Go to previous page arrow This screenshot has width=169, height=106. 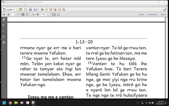click(4, 14)
